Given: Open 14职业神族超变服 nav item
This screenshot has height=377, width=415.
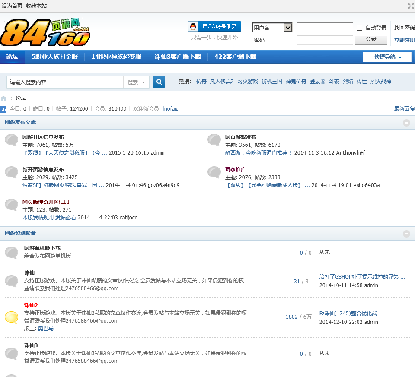Looking at the screenshot, I should pos(116,57).
